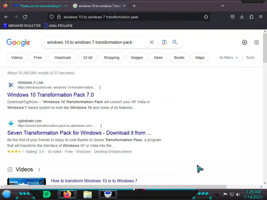
Task: Click the Windows X Live site favicon
Action: click(11, 85)
